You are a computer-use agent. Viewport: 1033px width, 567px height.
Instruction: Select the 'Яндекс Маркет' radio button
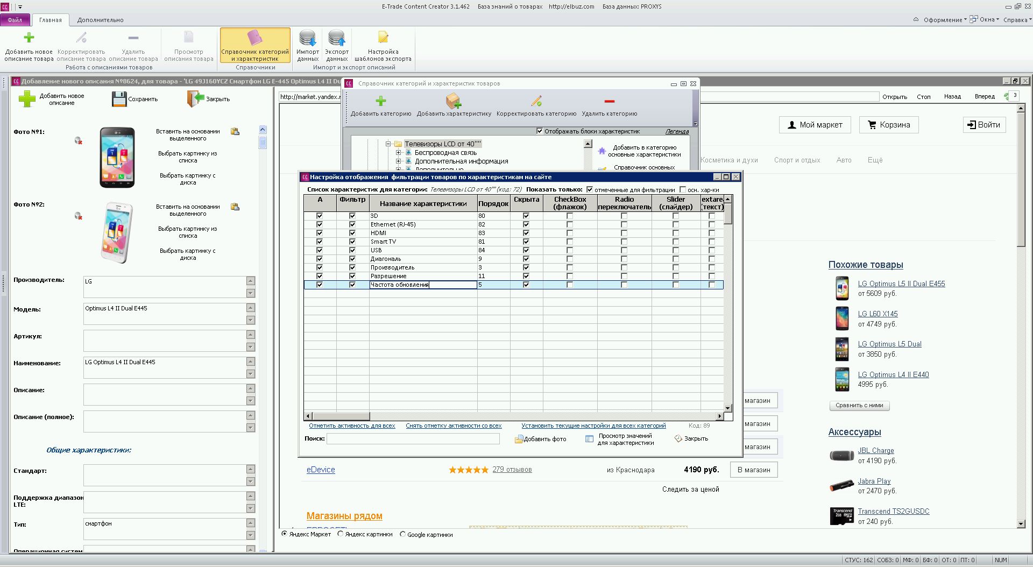tap(285, 534)
